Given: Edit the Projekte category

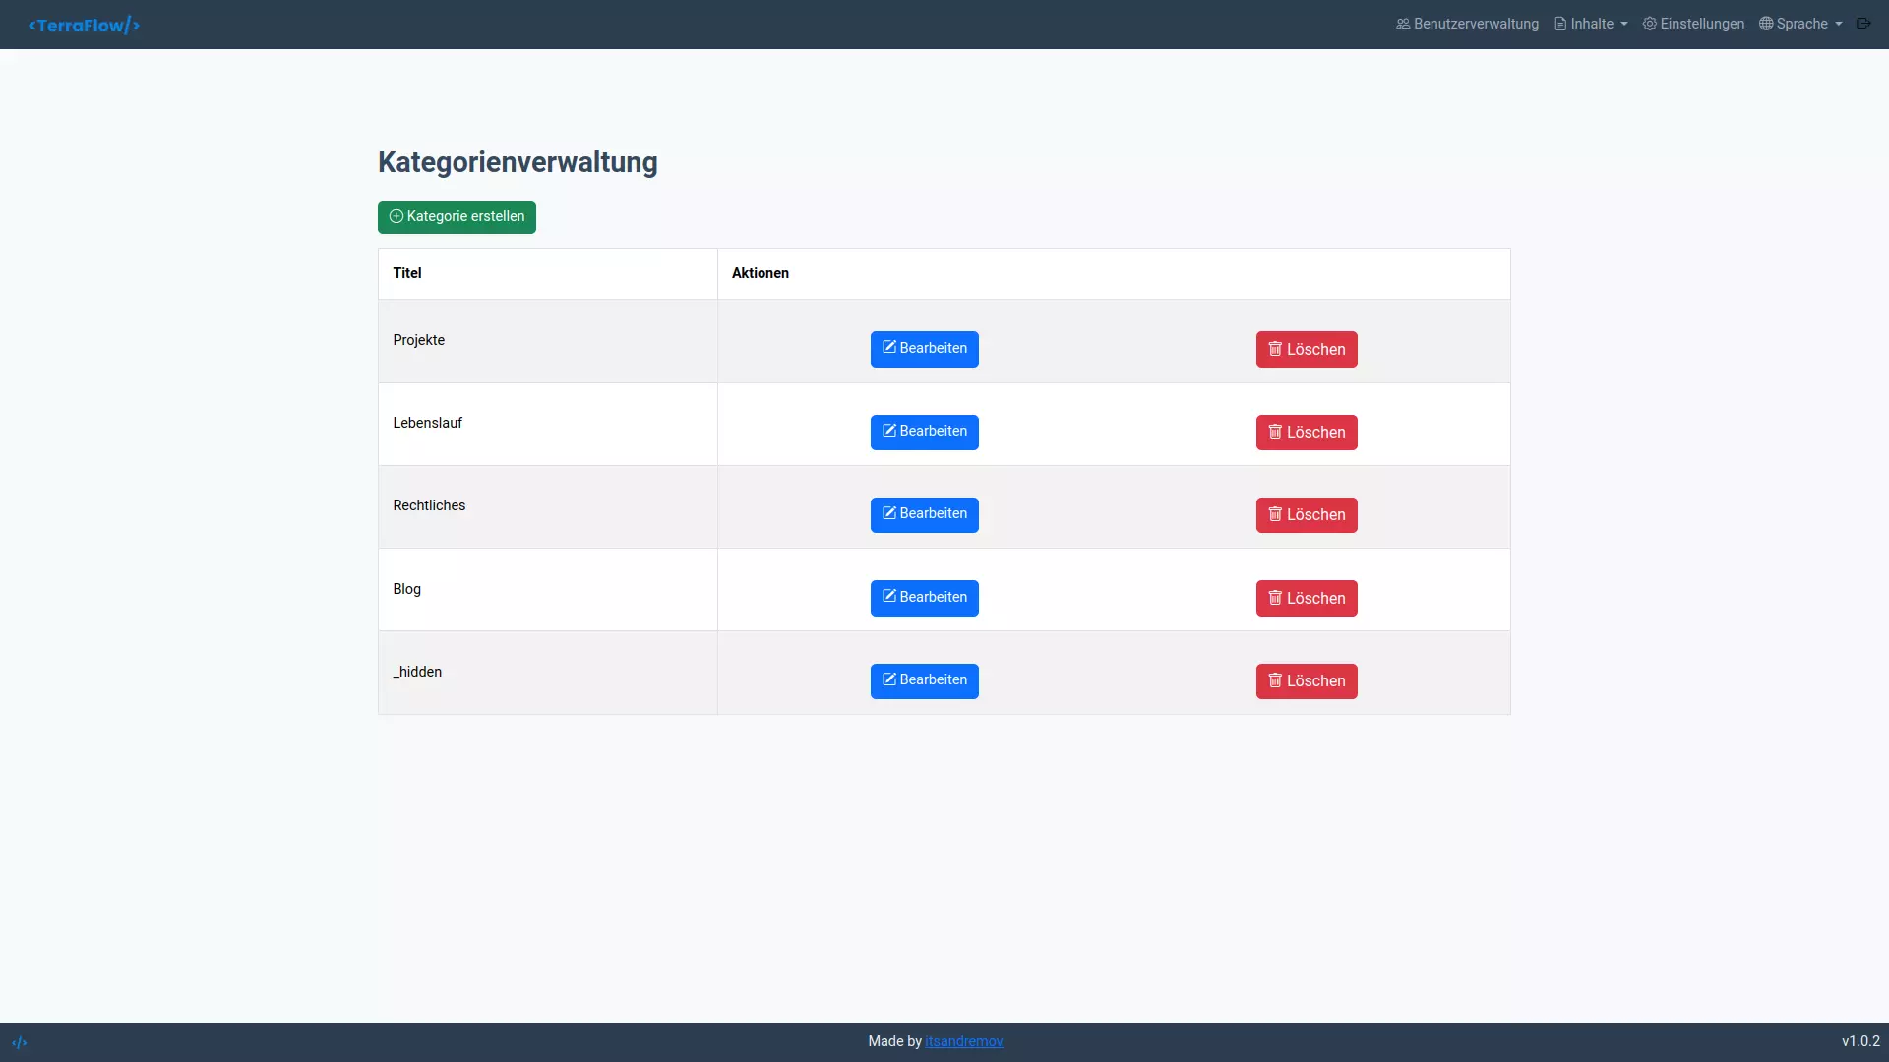Looking at the screenshot, I should (x=924, y=349).
